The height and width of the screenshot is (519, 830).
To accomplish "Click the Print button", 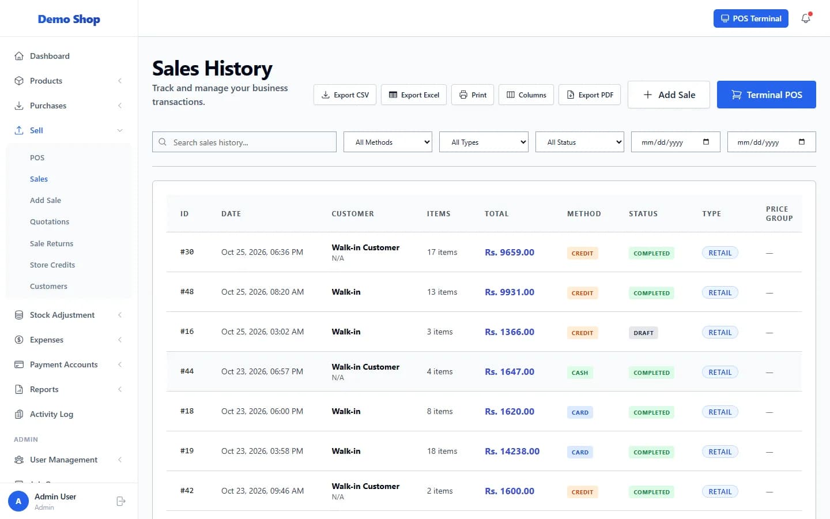I will 473,95.
